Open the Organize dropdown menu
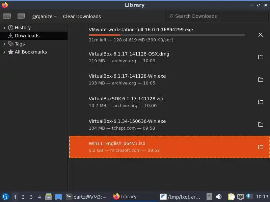 coord(44,16)
